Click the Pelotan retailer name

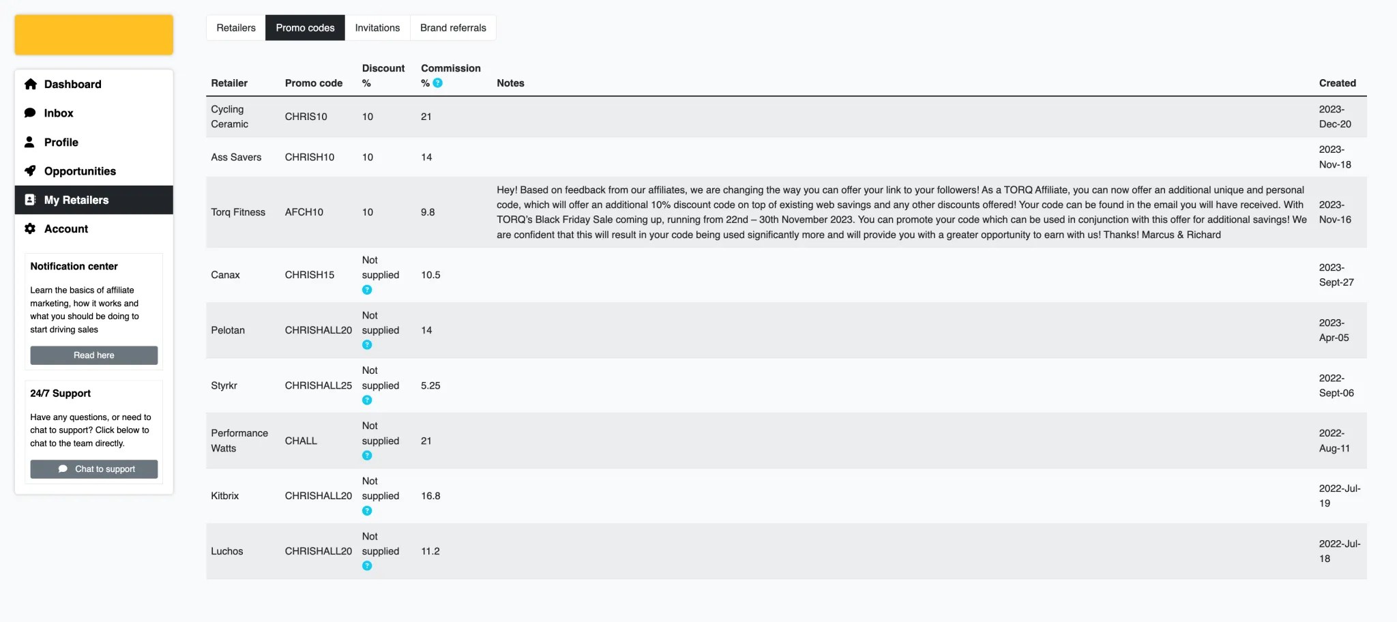[x=228, y=330]
